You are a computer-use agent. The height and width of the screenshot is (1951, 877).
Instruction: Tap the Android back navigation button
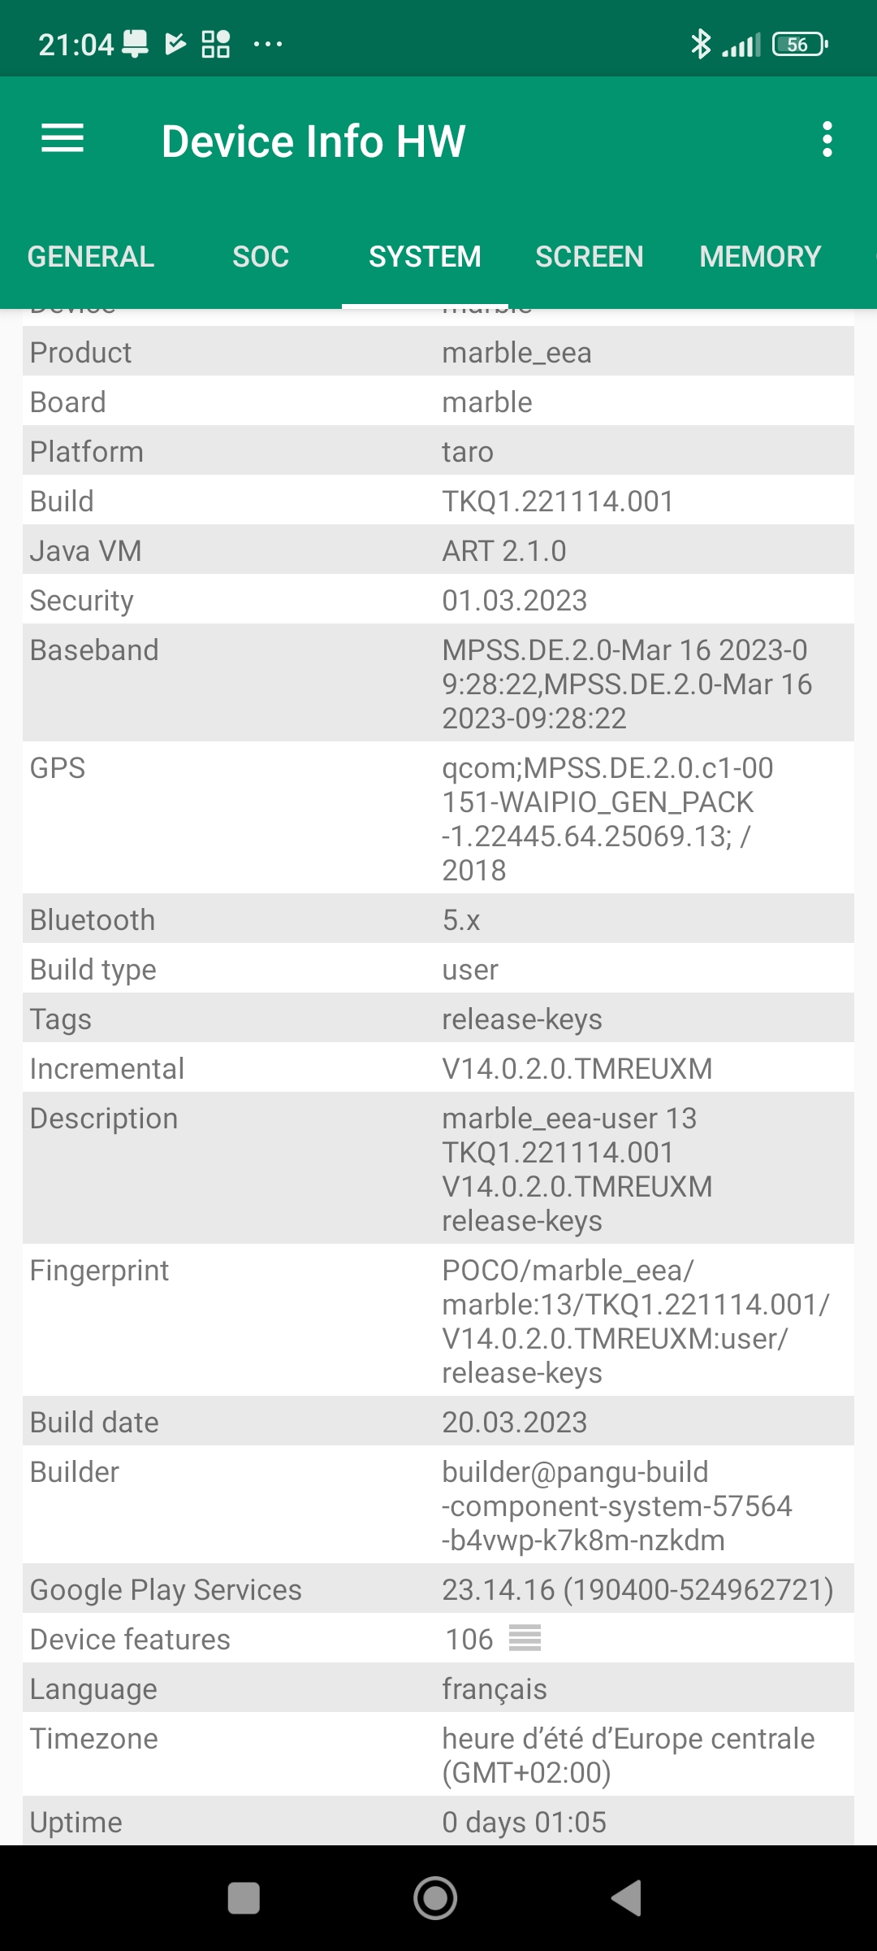click(x=627, y=1899)
